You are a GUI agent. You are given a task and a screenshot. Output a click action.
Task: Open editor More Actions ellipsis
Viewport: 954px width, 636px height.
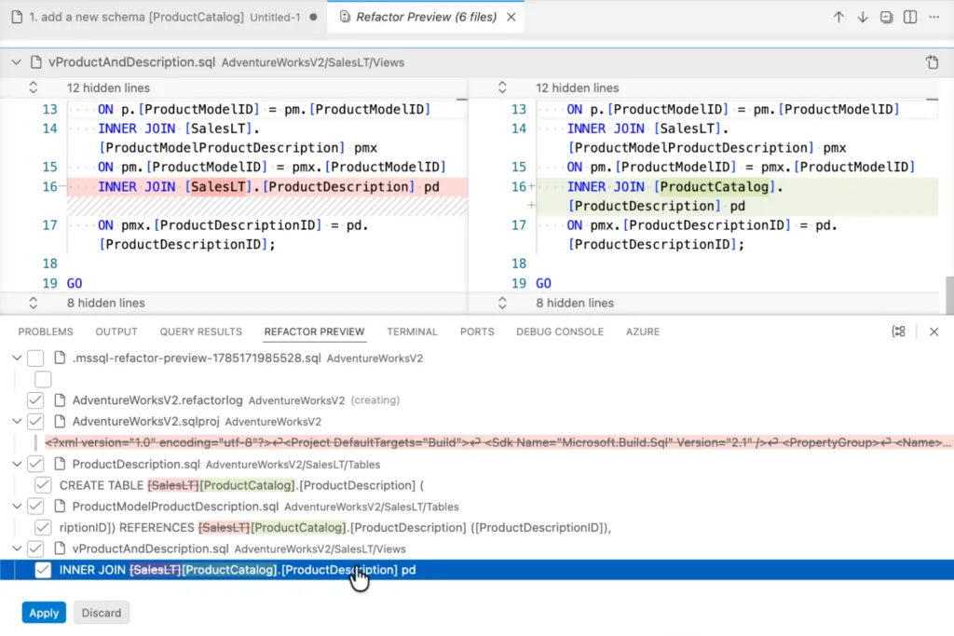pyautogui.click(x=934, y=17)
